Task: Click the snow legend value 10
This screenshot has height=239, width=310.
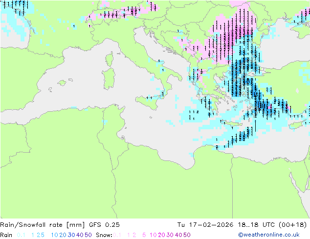Action: (153, 235)
